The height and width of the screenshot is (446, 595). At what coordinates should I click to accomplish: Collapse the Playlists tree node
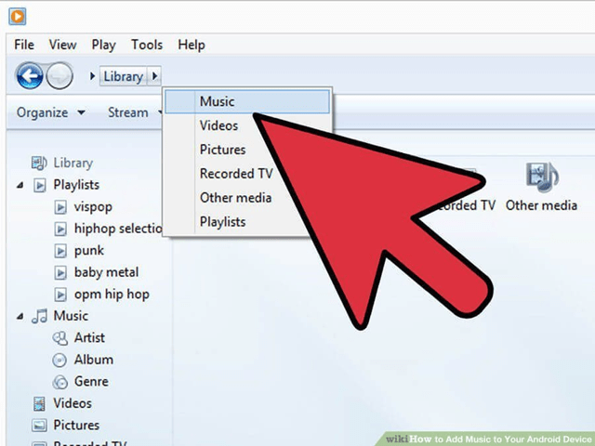pyautogui.click(x=20, y=185)
